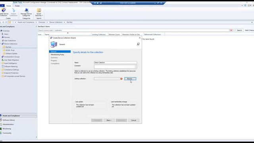Close the Create Device Collection Wizard
Screen dimensions: 254x143
point(140,38)
